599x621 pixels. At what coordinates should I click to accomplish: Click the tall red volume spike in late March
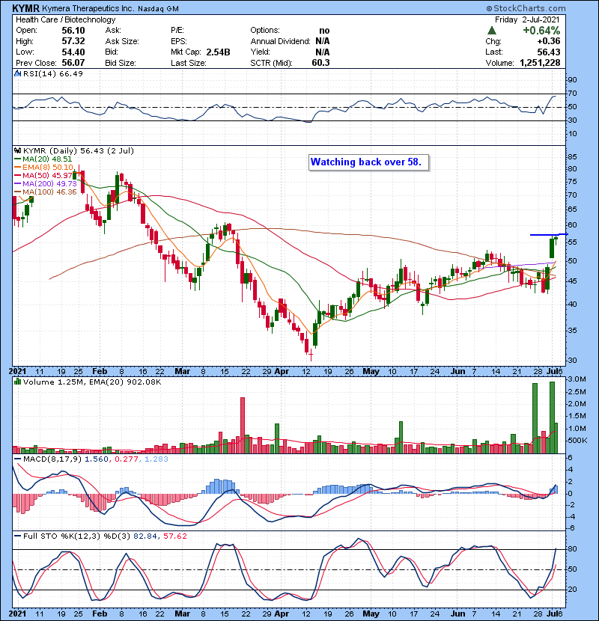243,425
